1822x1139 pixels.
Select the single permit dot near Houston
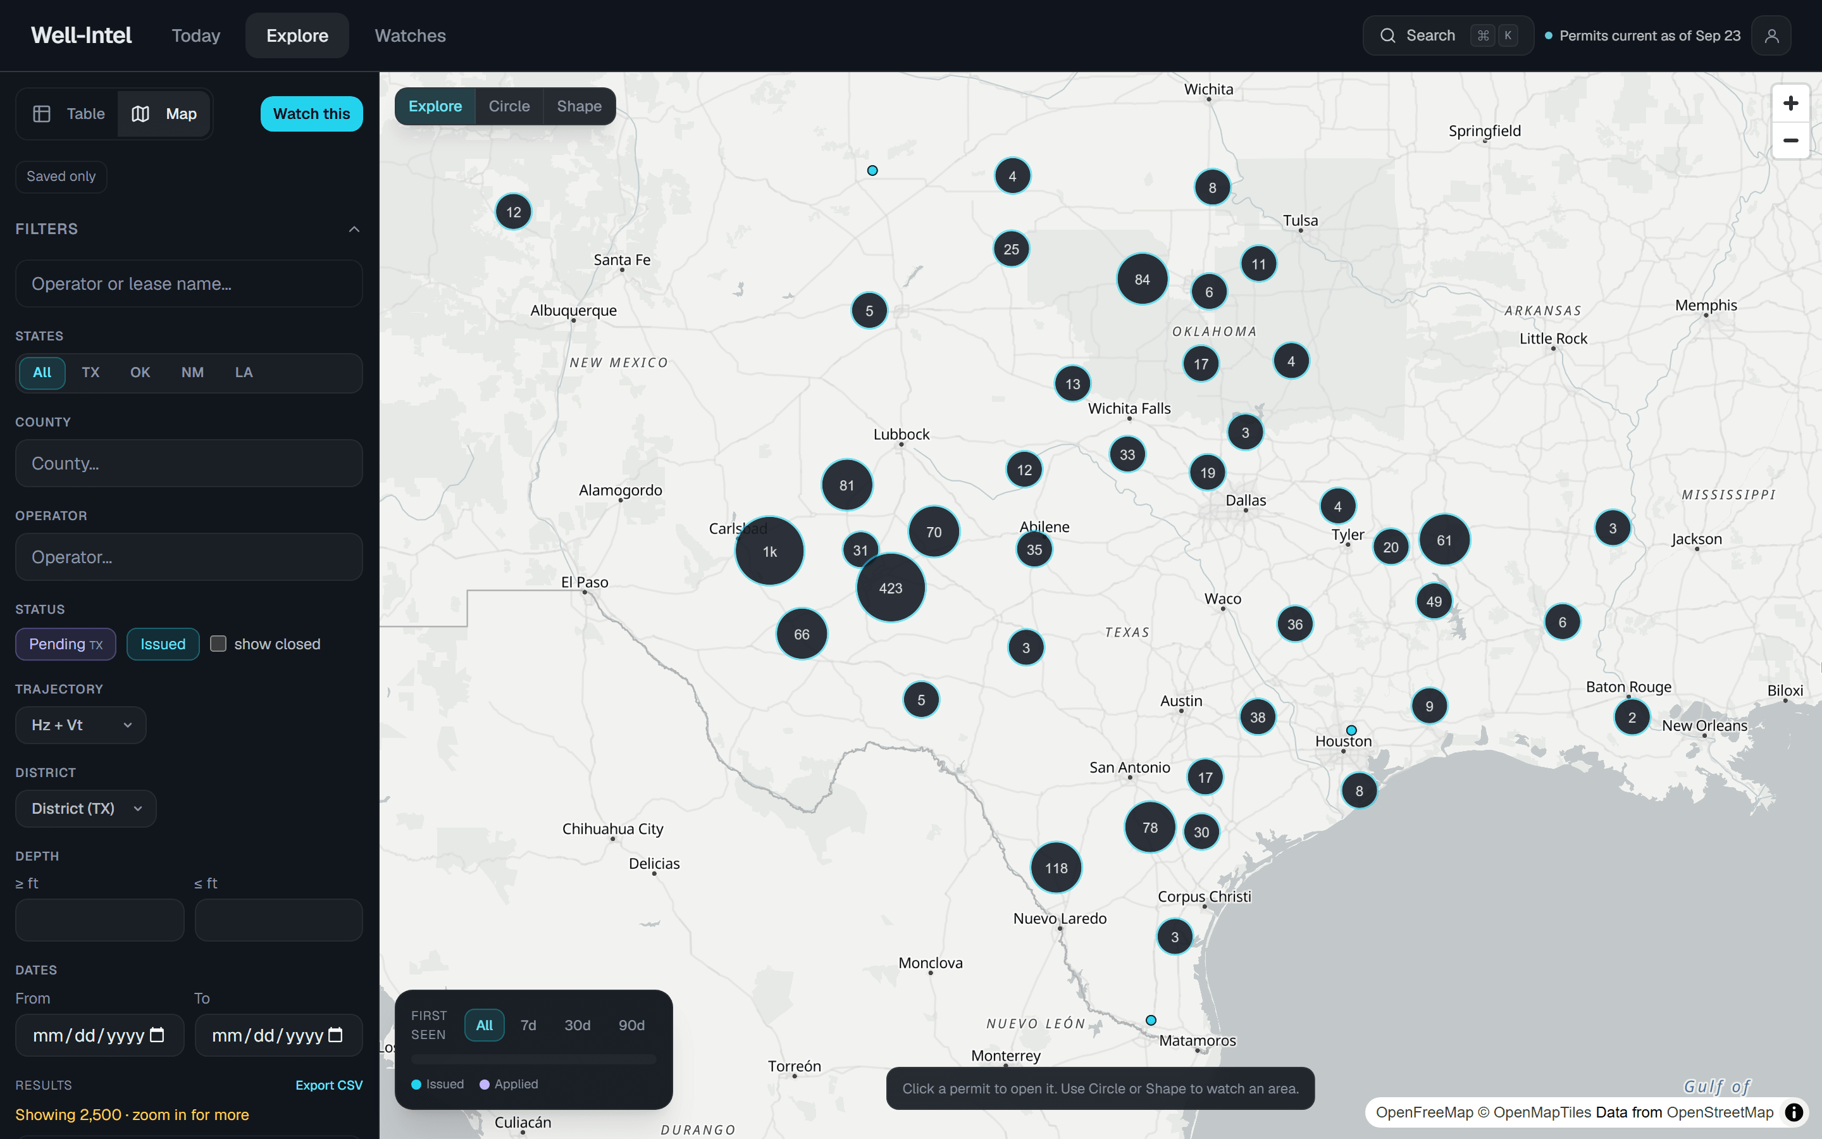click(x=1351, y=730)
